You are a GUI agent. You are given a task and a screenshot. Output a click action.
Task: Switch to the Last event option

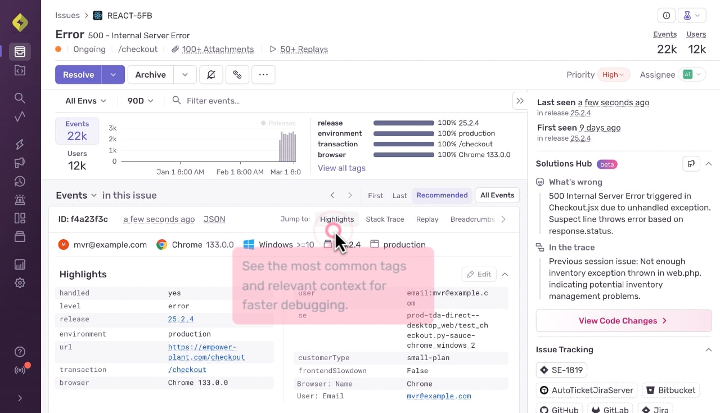point(399,196)
